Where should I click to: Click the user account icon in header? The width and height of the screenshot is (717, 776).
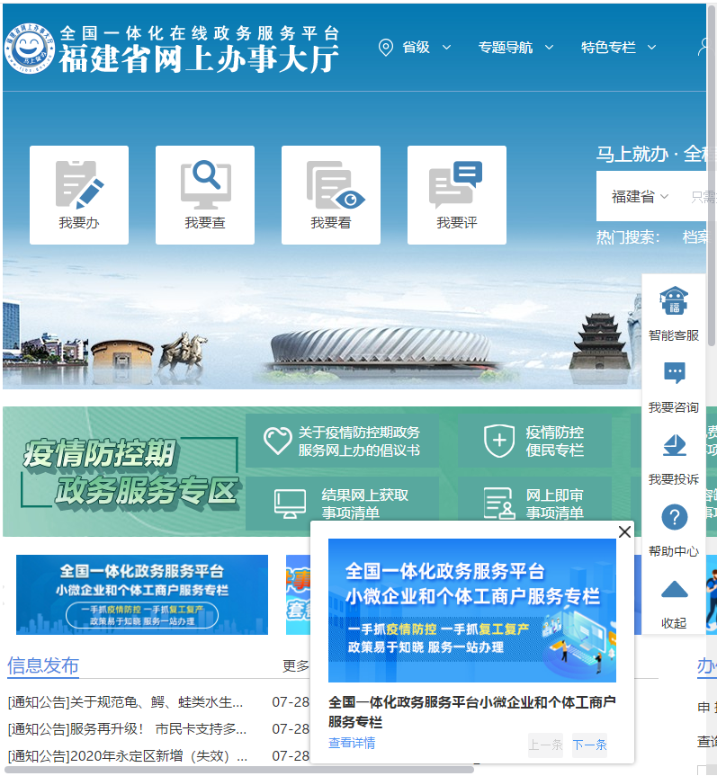click(x=702, y=48)
